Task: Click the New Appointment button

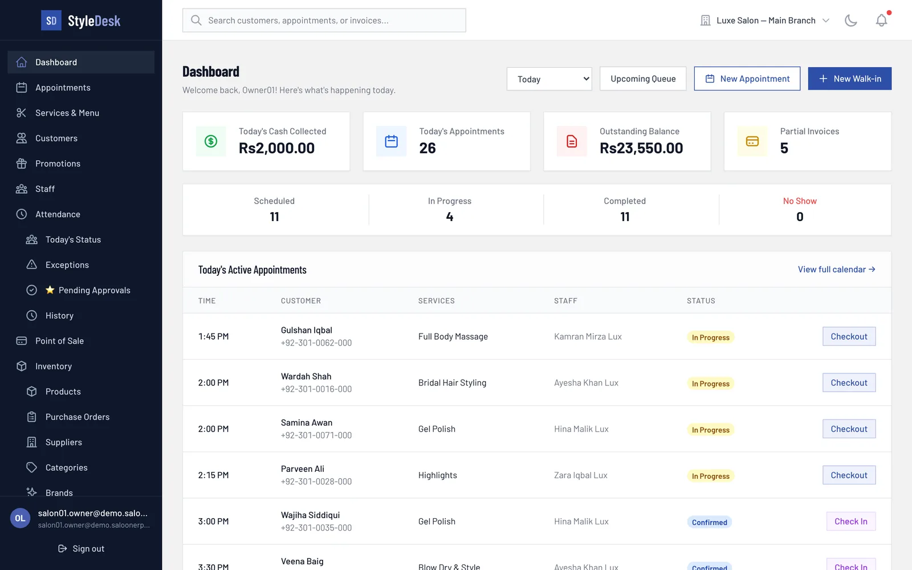Action: (747, 79)
